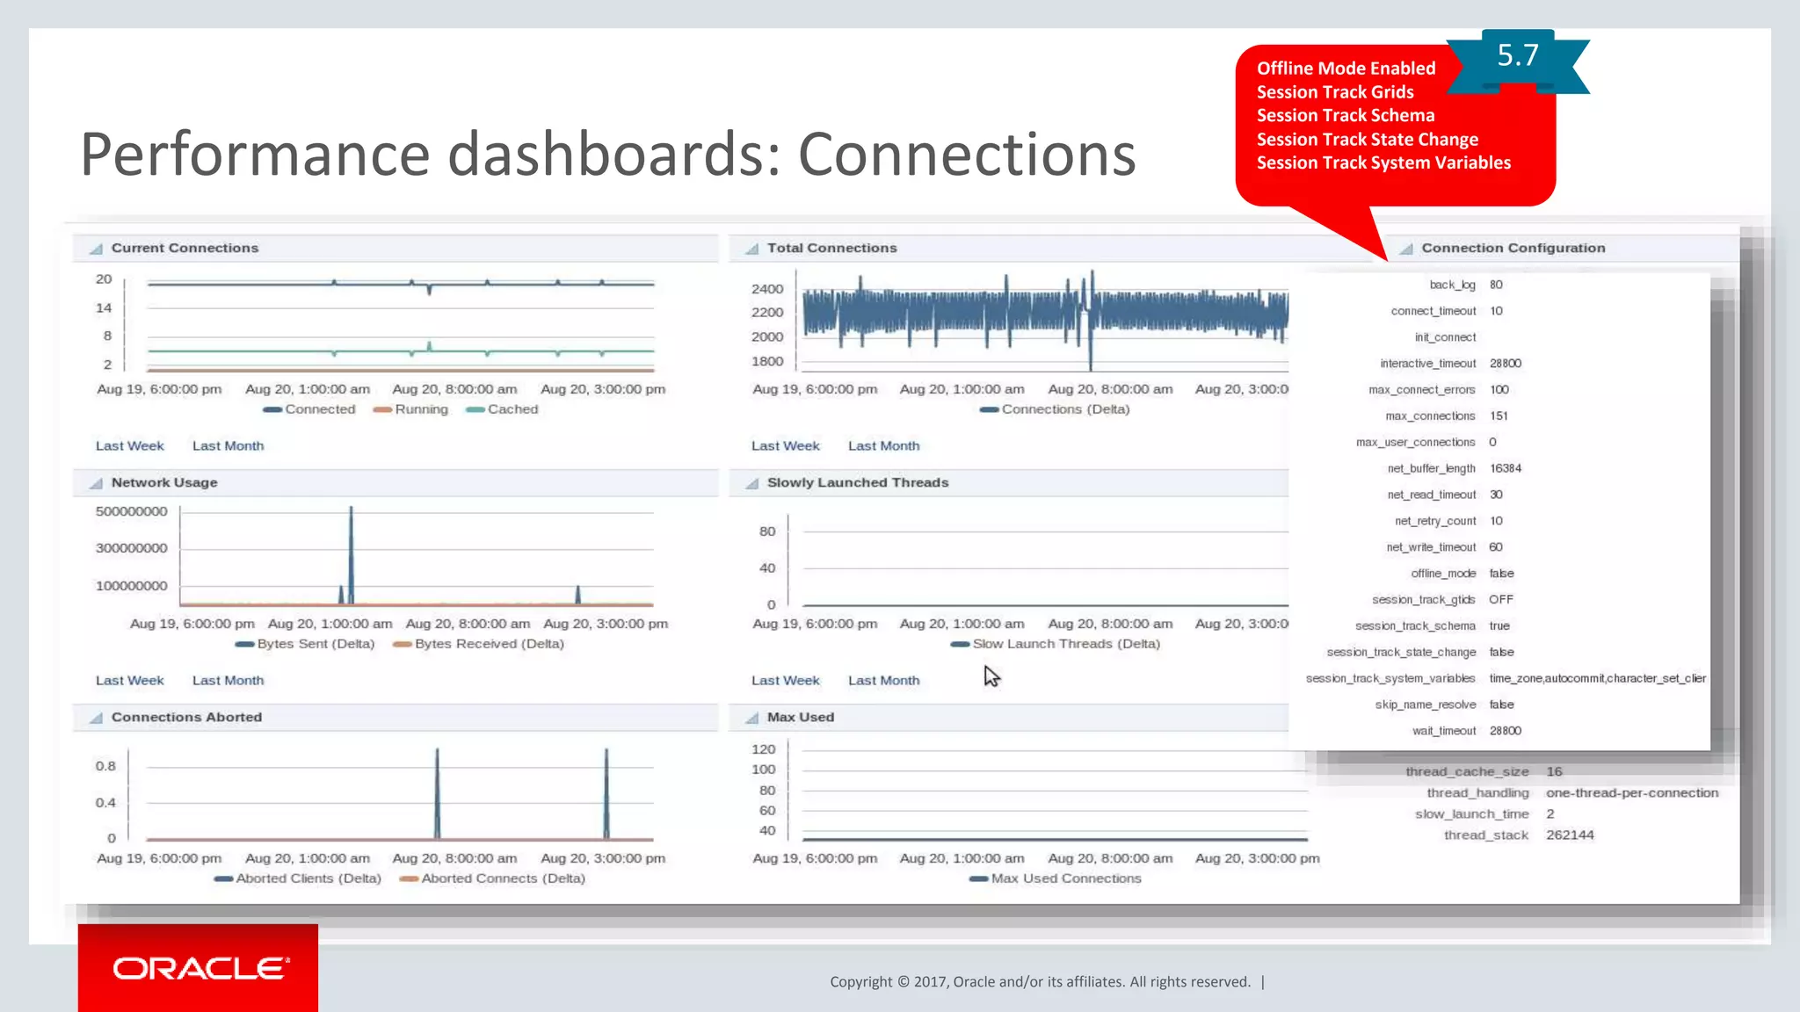Select the init_connect setting label

pos(1446,337)
